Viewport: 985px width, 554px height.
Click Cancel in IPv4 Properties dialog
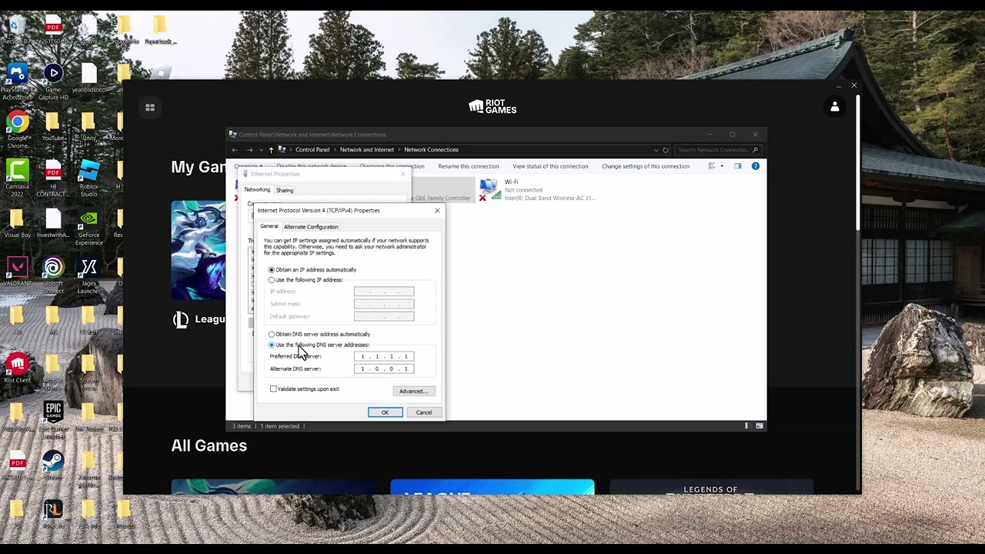[424, 412]
